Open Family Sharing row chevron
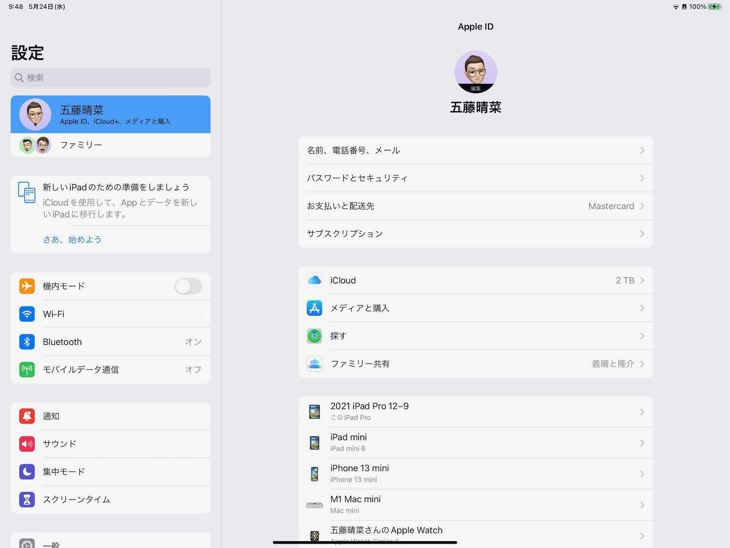 pyautogui.click(x=642, y=364)
